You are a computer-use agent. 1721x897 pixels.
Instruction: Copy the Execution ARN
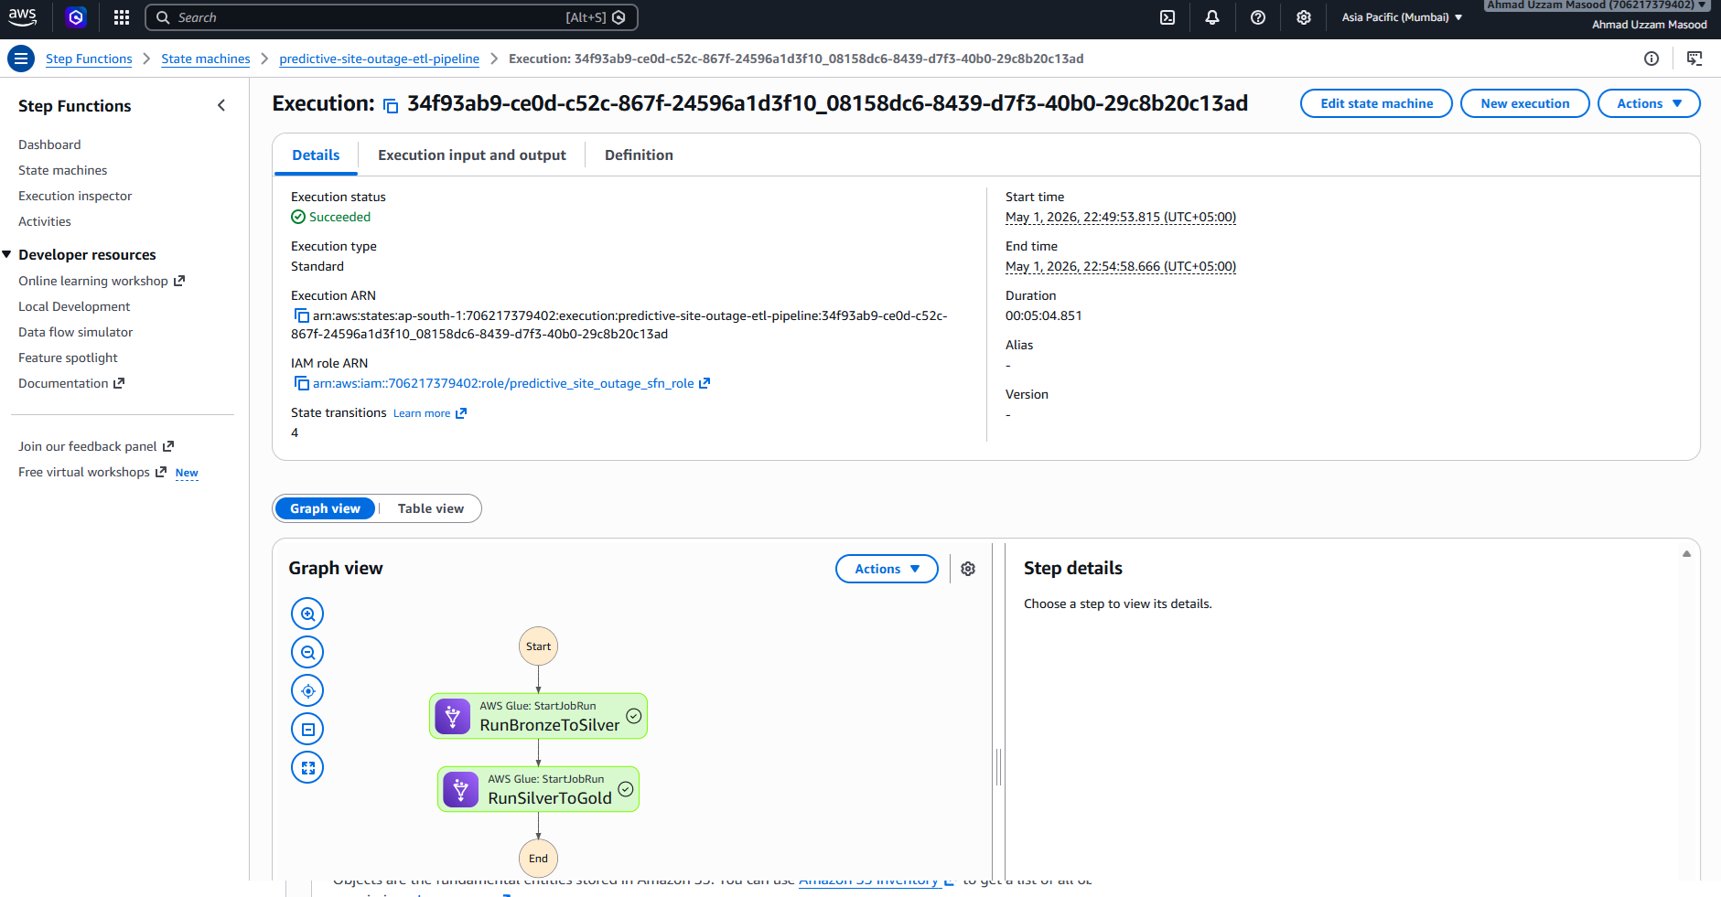[x=301, y=315]
